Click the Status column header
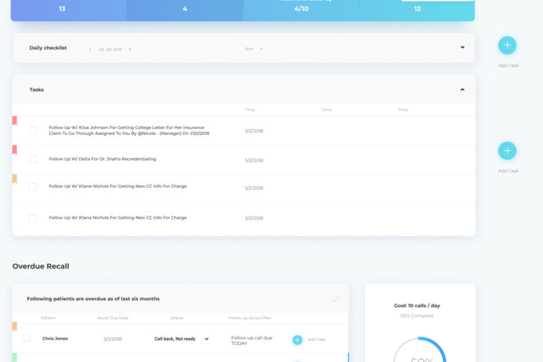 [x=177, y=318]
